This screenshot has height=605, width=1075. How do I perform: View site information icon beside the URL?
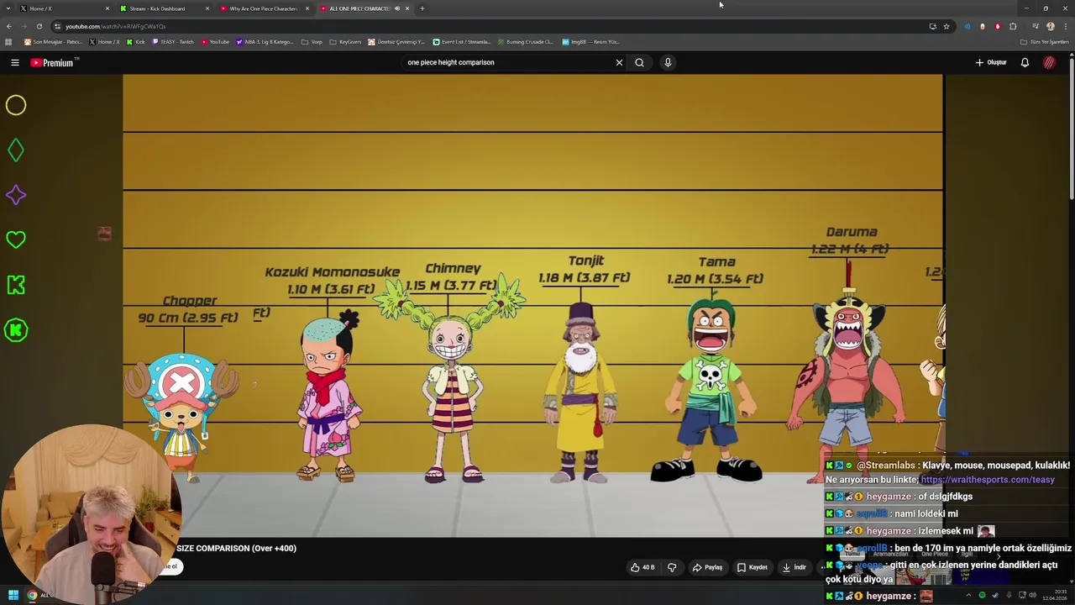point(57,26)
